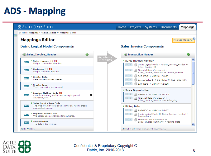Click the Sales Organization element heading

(137, 90)
